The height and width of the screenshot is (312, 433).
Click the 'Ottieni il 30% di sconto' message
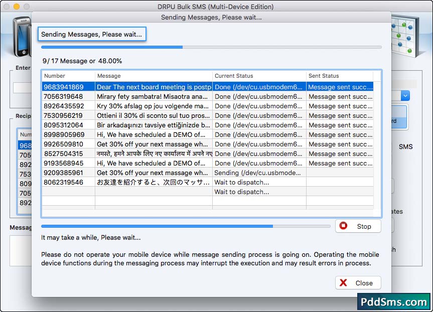(154, 116)
